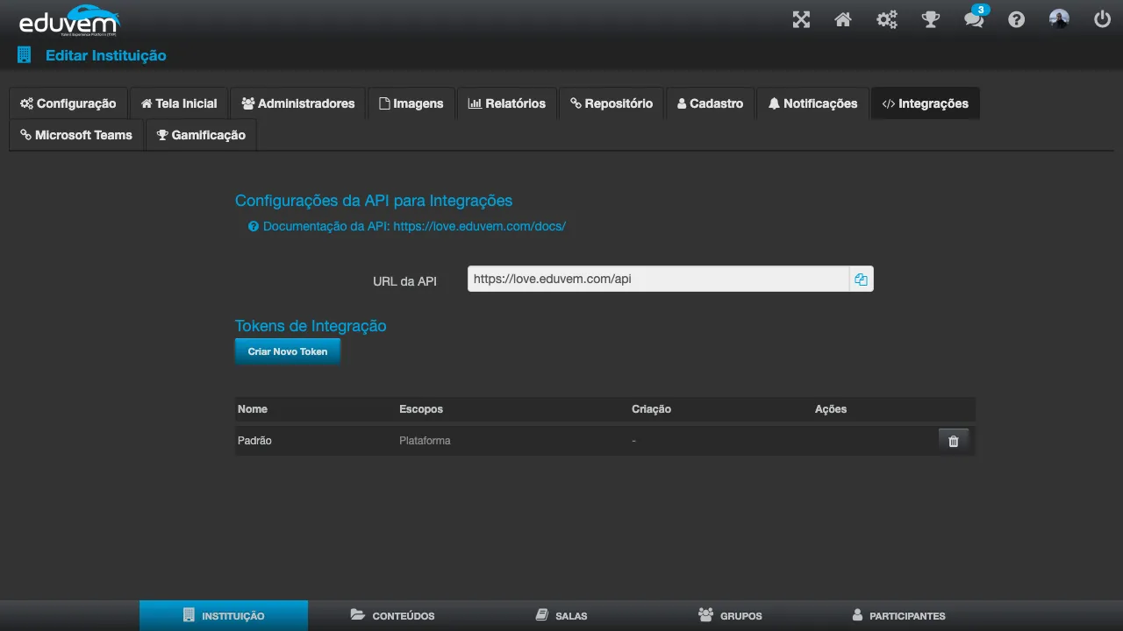The width and height of the screenshot is (1123, 631).
Task: Select the Padrão token name cell
Action: point(254,441)
